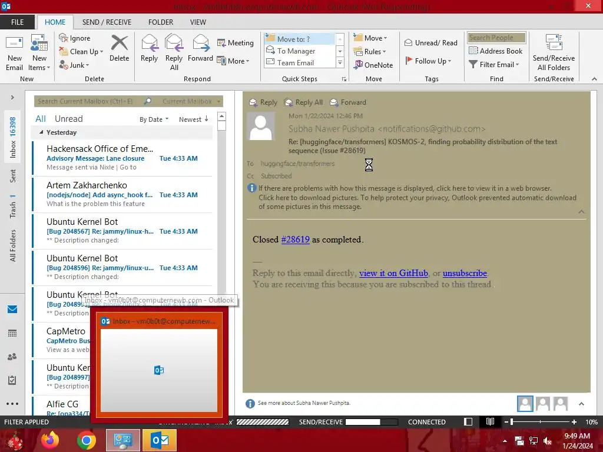Image resolution: width=603 pixels, height=452 pixels.
Task: Open the Hackensack Office email
Action: [122, 158]
